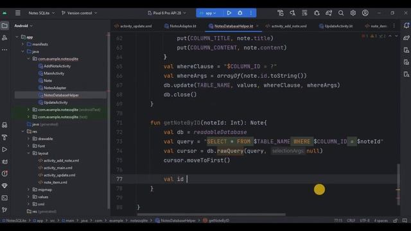Select AddNoteActivity in project tree
The width and height of the screenshot is (411, 231).
point(54,66)
